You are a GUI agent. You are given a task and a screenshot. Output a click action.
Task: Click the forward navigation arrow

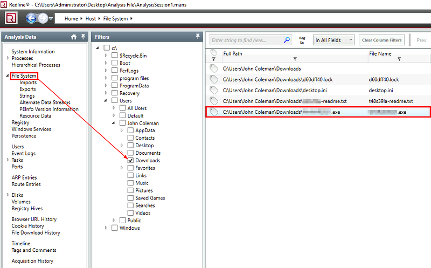click(43, 18)
